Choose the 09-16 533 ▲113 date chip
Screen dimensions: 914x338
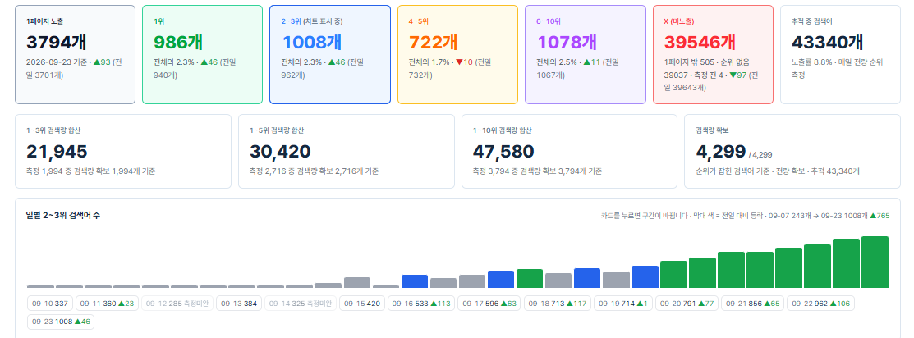point(420,304)
